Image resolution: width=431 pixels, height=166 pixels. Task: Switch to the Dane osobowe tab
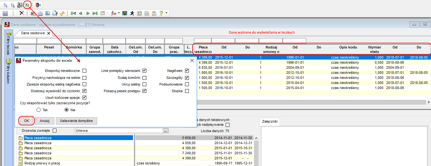tap(33, 33)
